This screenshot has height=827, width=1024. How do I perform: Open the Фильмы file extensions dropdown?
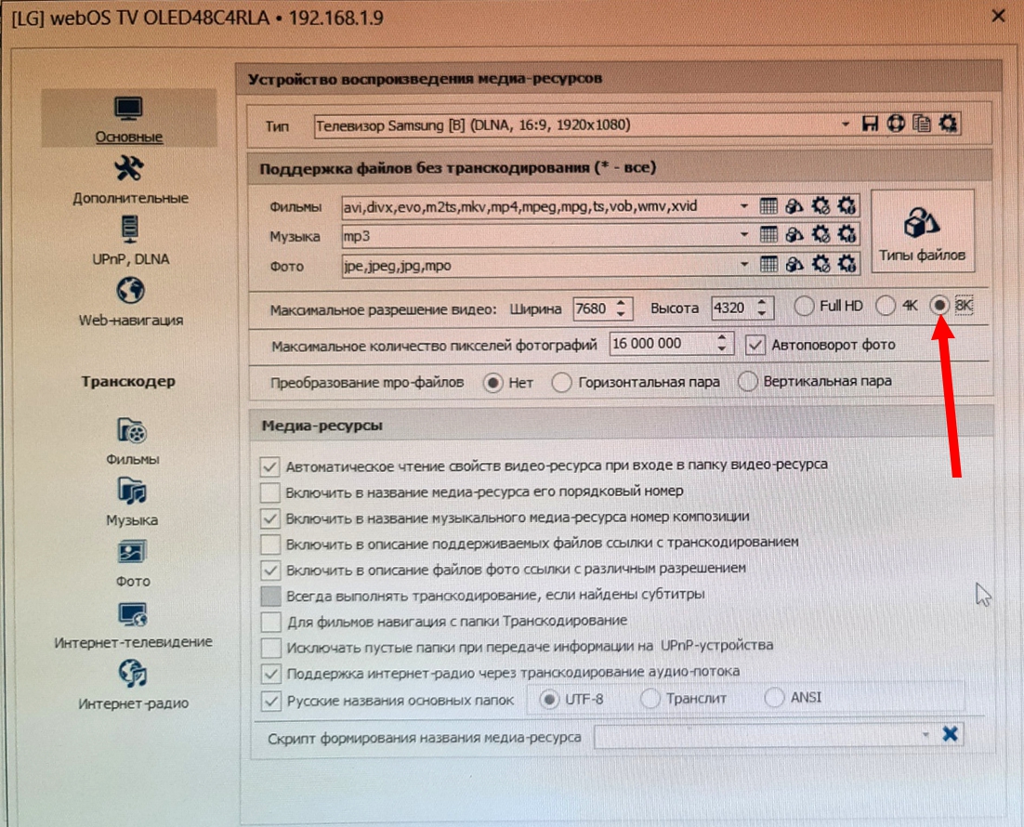coord(744,206)
